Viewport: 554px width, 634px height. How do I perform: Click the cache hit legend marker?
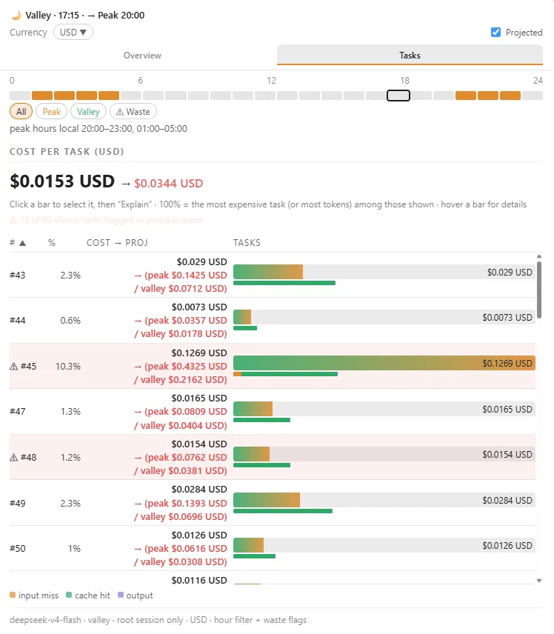[x=69, y=595]
